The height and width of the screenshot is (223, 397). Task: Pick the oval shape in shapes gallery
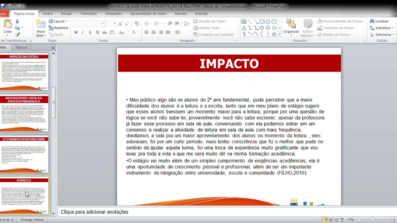(x=268, y=22)
